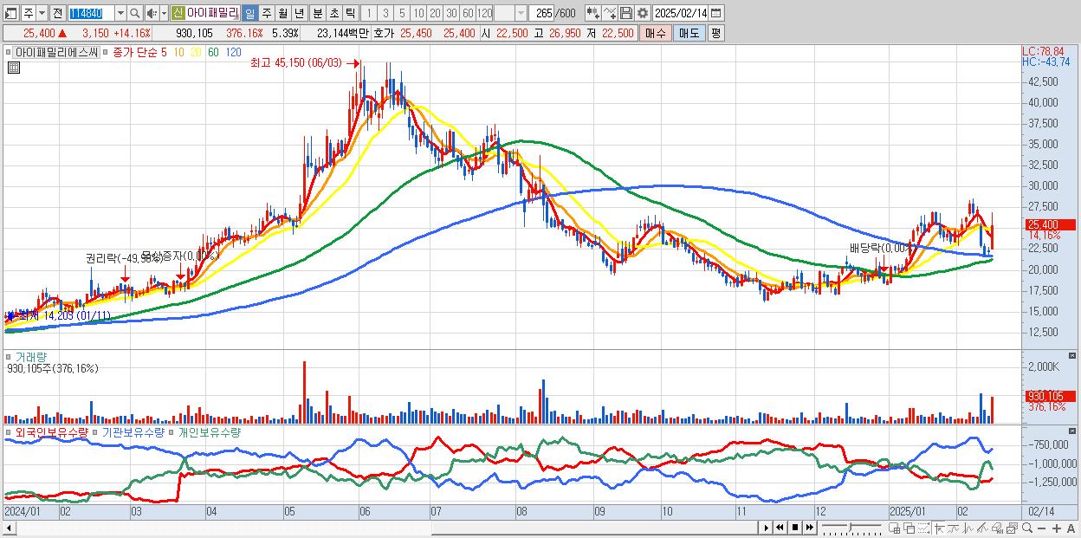The width and height of the screenshot is (1081, 538).
Task: Open the calendar date picker icon
Action: point(715,13)
